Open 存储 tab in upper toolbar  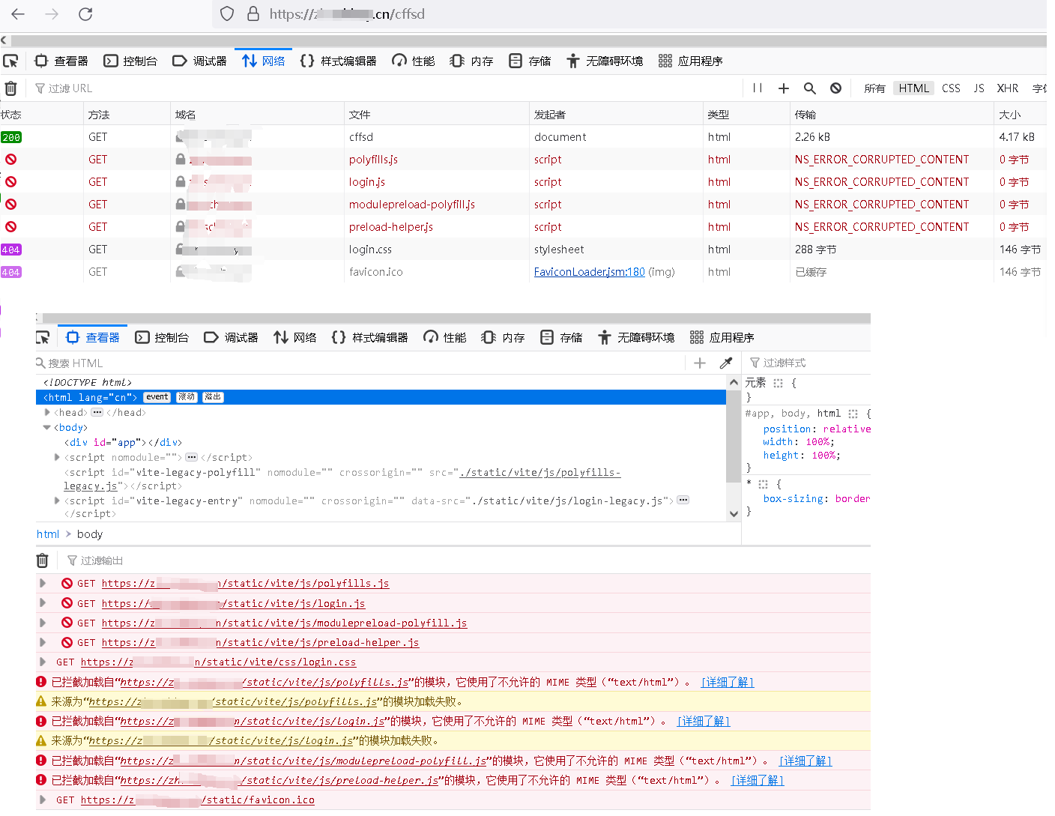pos(530,61)
